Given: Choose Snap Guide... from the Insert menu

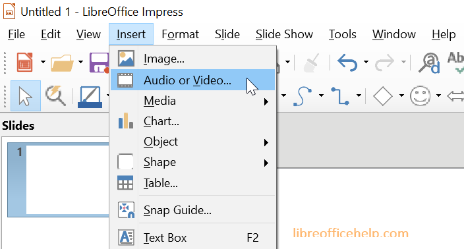Looking at the screenshot, I should point(192,210).
